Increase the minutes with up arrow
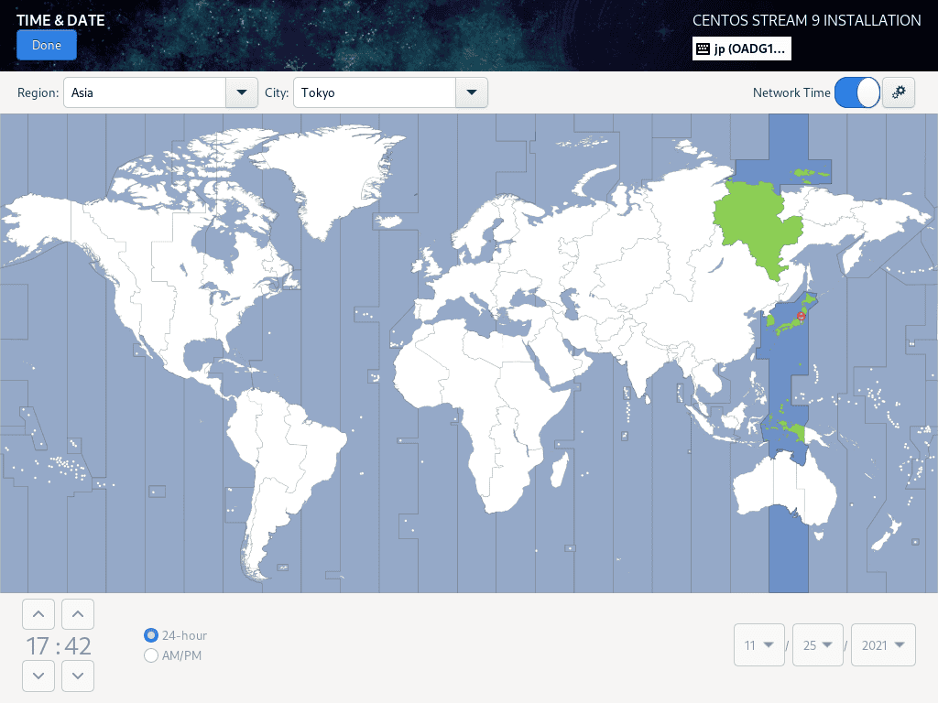Viewport: 938px width, 703px height. click(78, 614)
